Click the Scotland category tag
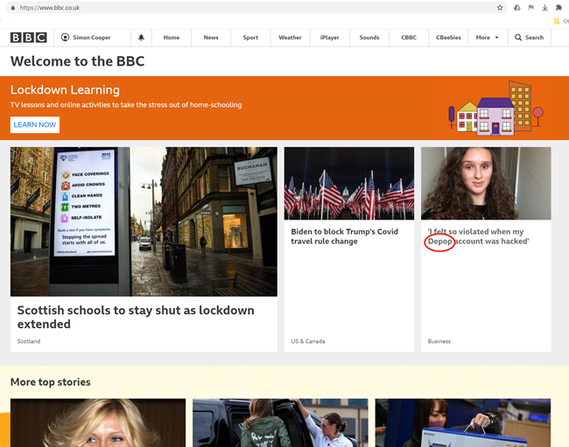Viewport: 569px width, 447px height. pyautogui.click(x=29, y=341)
